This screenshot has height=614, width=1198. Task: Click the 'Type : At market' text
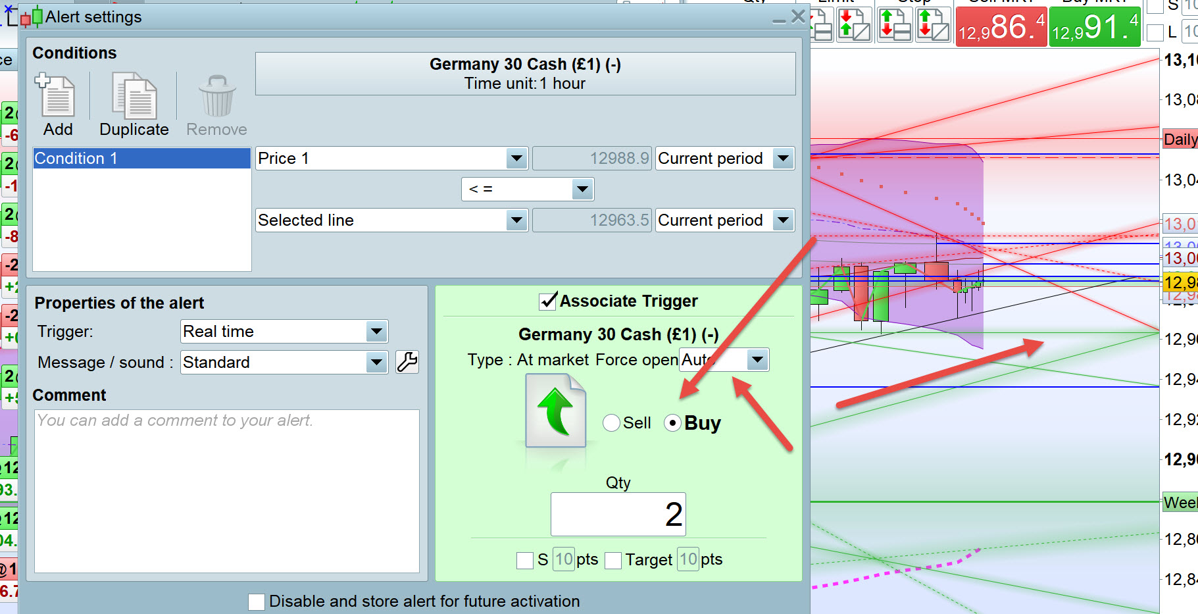pyautogui.click(x=528, y=360)
